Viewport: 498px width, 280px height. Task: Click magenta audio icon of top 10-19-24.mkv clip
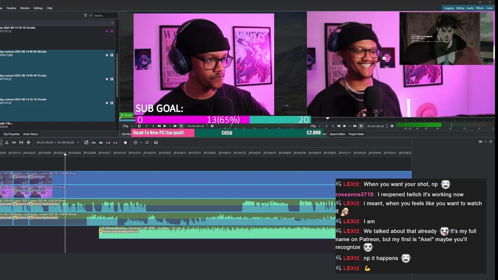[107, 31]
